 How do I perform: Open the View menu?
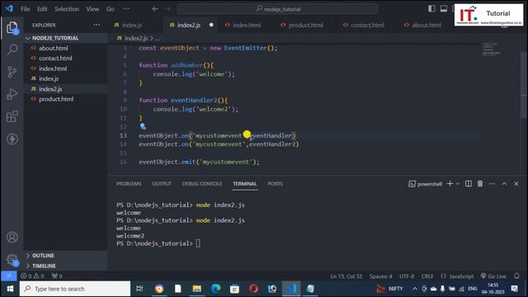tap(92, 9)
